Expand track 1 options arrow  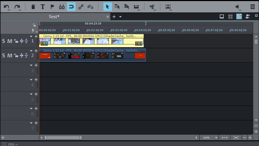pyautogui.click(x=31, y=36)
